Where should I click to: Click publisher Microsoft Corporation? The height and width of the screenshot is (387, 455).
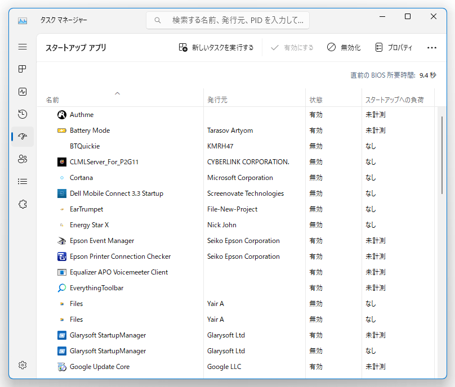tap(240, 178)
